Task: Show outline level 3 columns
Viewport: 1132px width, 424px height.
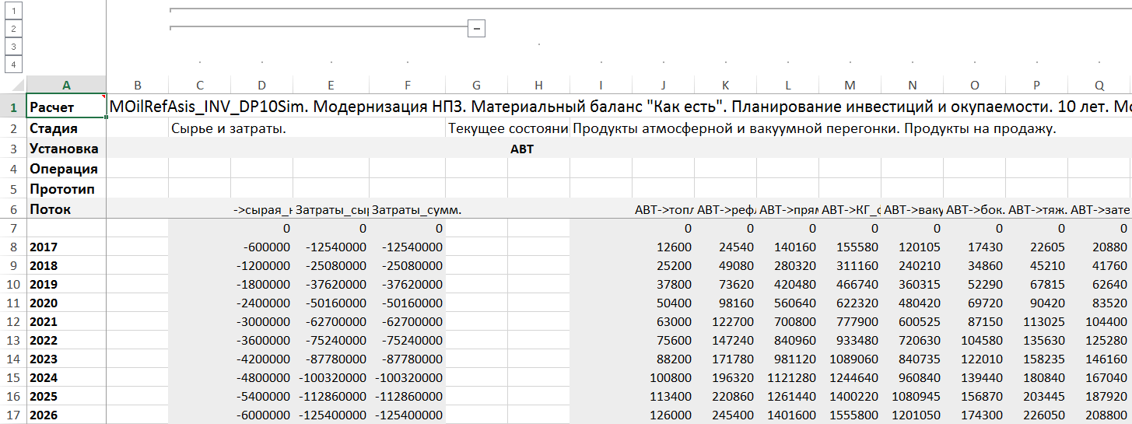Action: pos(13,46)
